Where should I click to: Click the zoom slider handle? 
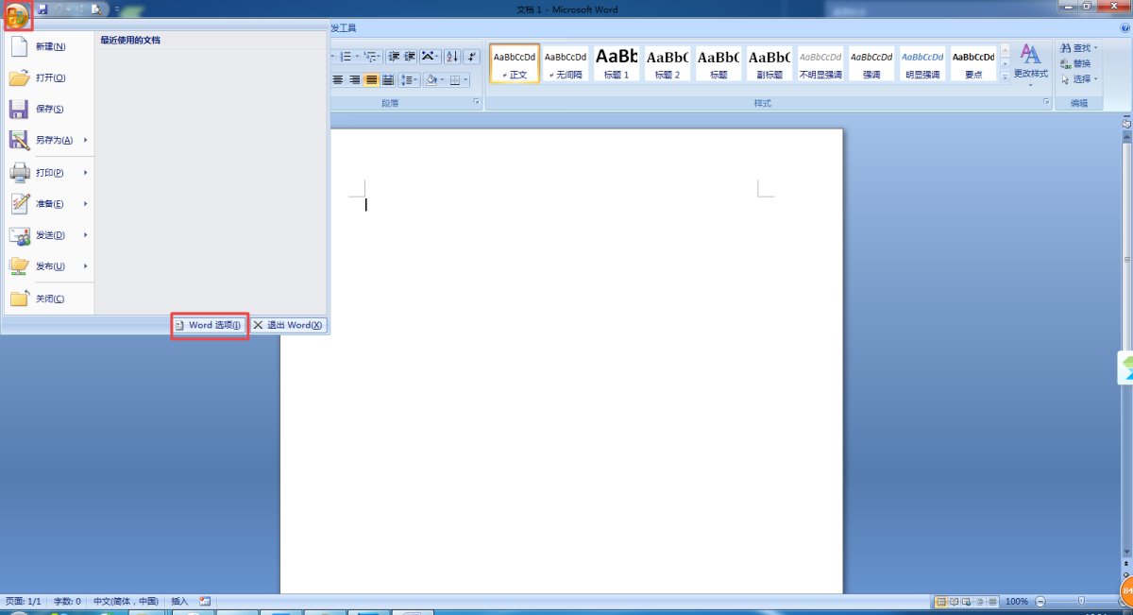pos(1081,602)
